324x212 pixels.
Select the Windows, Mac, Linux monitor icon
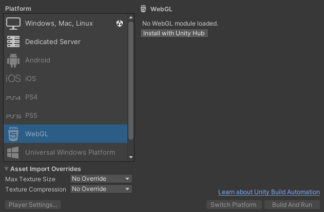(x=13, y=24)
